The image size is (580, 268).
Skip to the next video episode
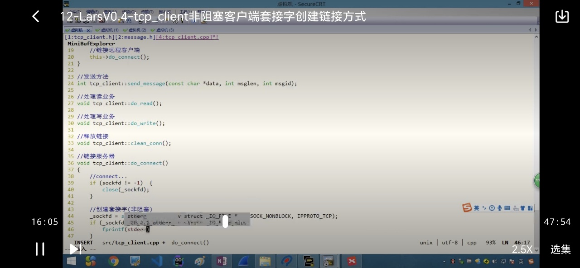[75, 249]
